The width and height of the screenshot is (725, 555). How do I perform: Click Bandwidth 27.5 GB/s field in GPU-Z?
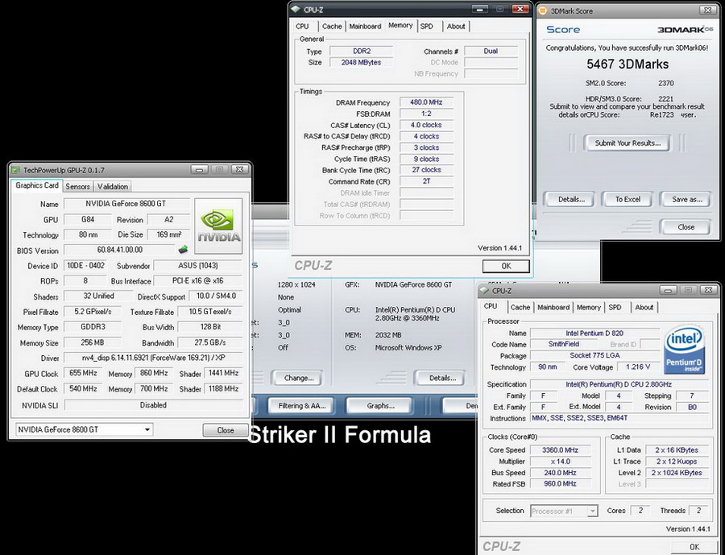pos(210,342)
